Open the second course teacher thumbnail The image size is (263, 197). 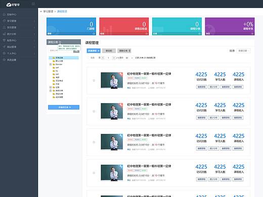pos(112,111)
